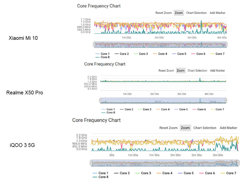Grab left range handle of Xiaomi Mi 10 navigator
This screenshot has height=186, width=248.
[x=94, y=45]
